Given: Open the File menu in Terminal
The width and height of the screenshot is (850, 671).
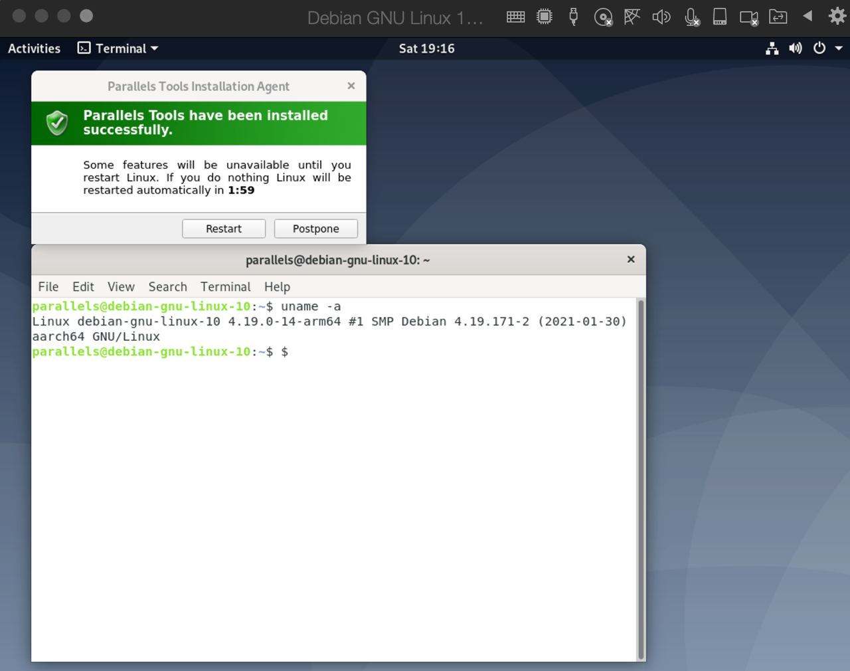Looking at the screenshot, I should pyautogui.click(x=48, y=287).
